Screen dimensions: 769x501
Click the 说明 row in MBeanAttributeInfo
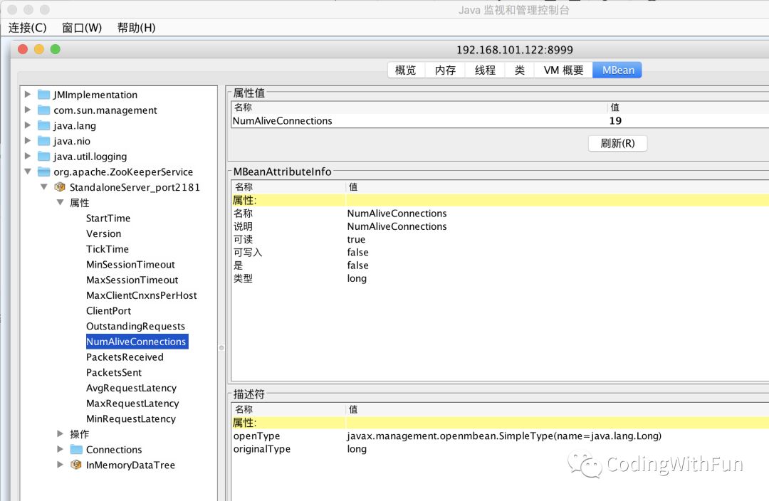pyautogui.click(x=500, y=226)
